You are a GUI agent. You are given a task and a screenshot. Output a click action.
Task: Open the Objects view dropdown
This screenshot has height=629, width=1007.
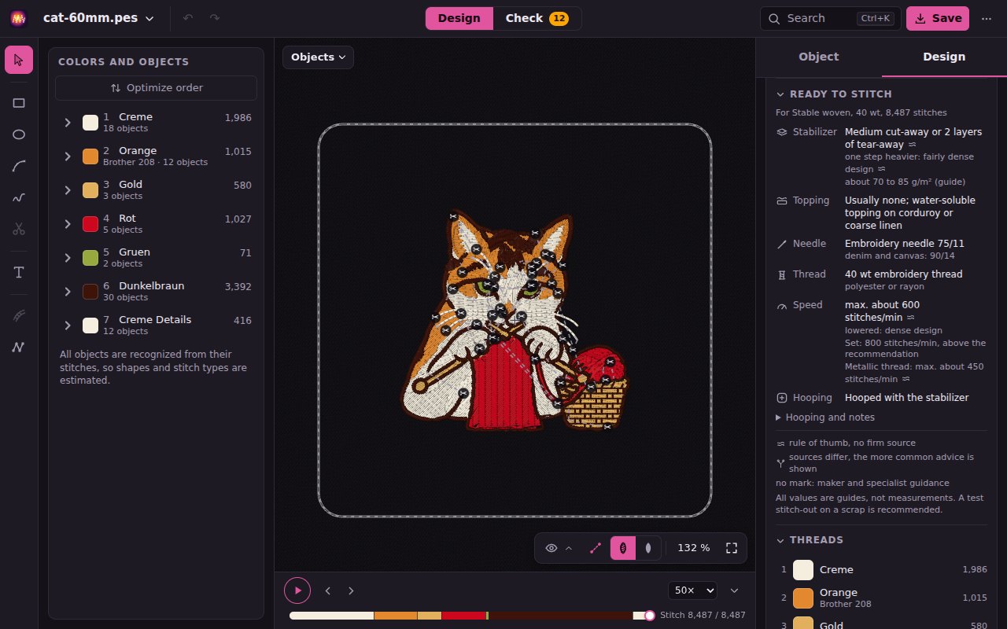(318, 57)
